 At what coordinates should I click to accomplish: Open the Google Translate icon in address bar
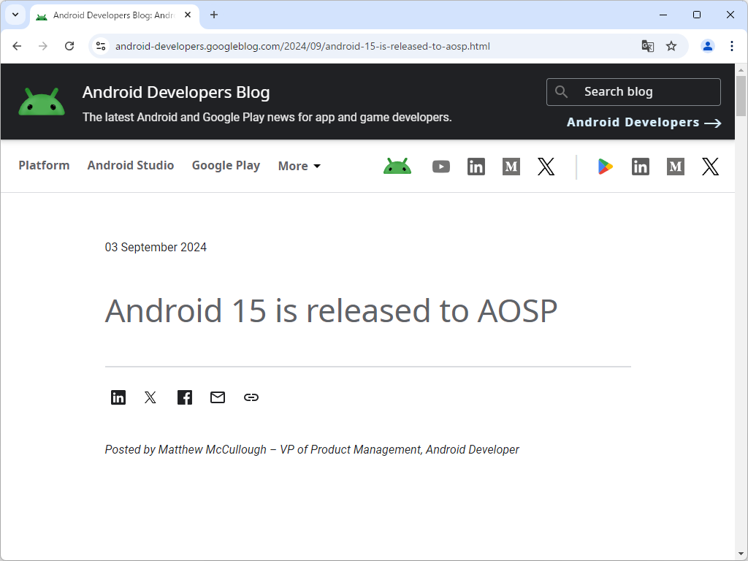(647, 45)
